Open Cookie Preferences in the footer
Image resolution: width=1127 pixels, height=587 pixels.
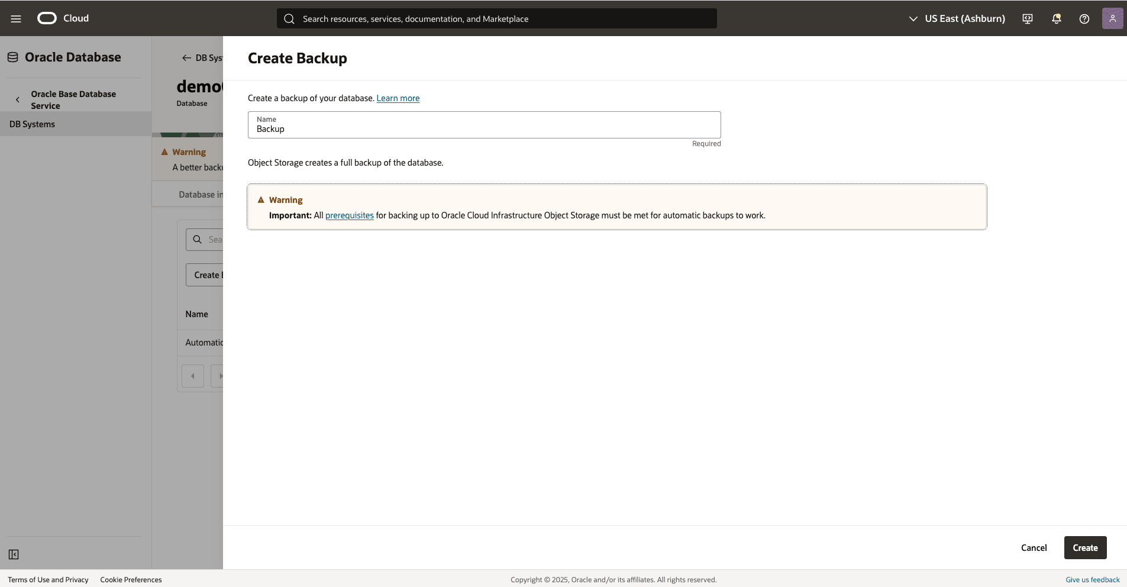tap(131, 579)
